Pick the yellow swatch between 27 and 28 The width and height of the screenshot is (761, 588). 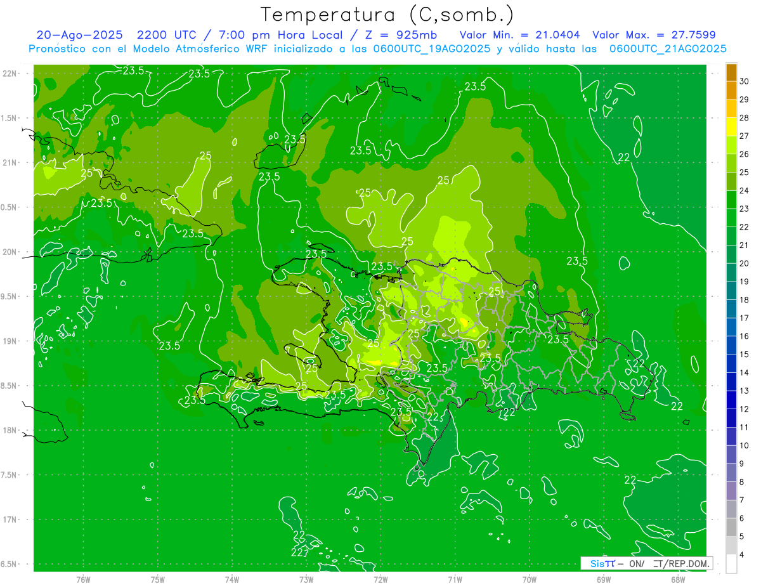click(x=731, y=127)
